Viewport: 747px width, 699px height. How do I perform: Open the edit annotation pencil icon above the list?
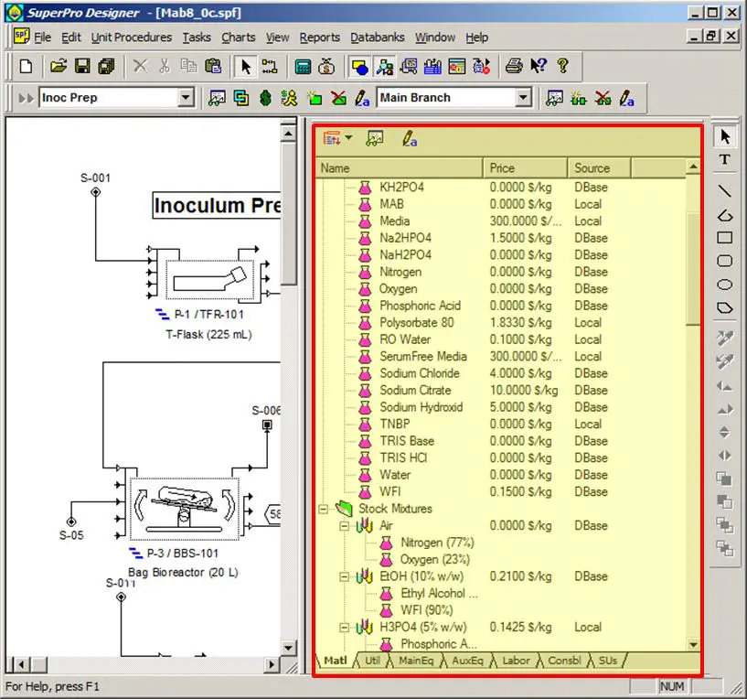point(409,138)
